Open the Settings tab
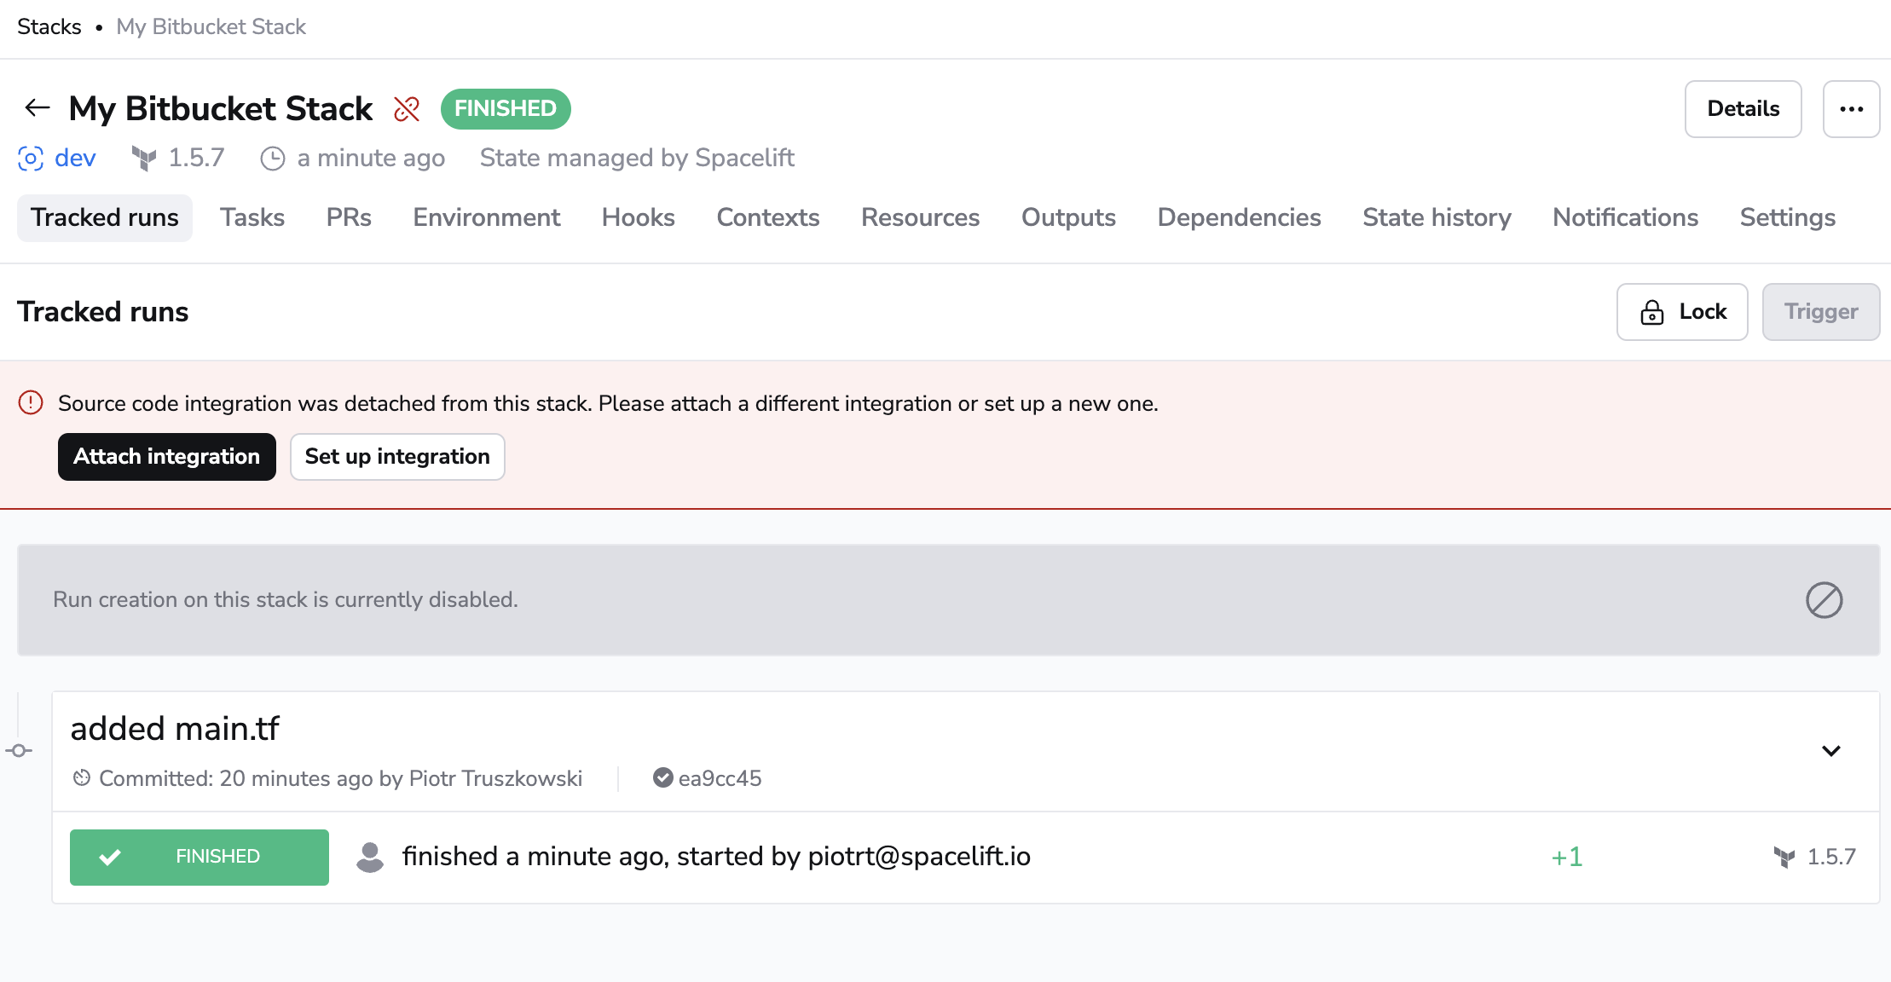The width and height of the screenshot is (1891, 982). point(1787,218)
